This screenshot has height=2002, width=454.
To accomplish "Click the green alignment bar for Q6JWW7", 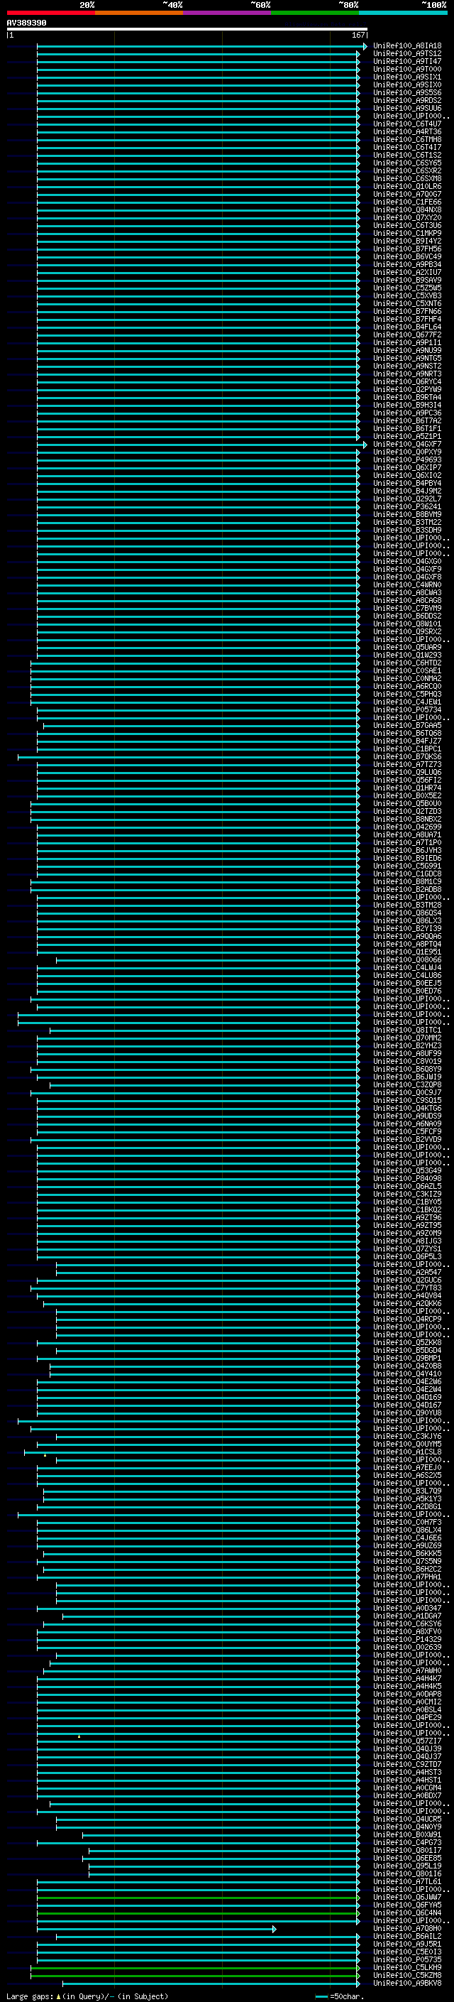I will pyautogui.click(x=198, y=1898).
